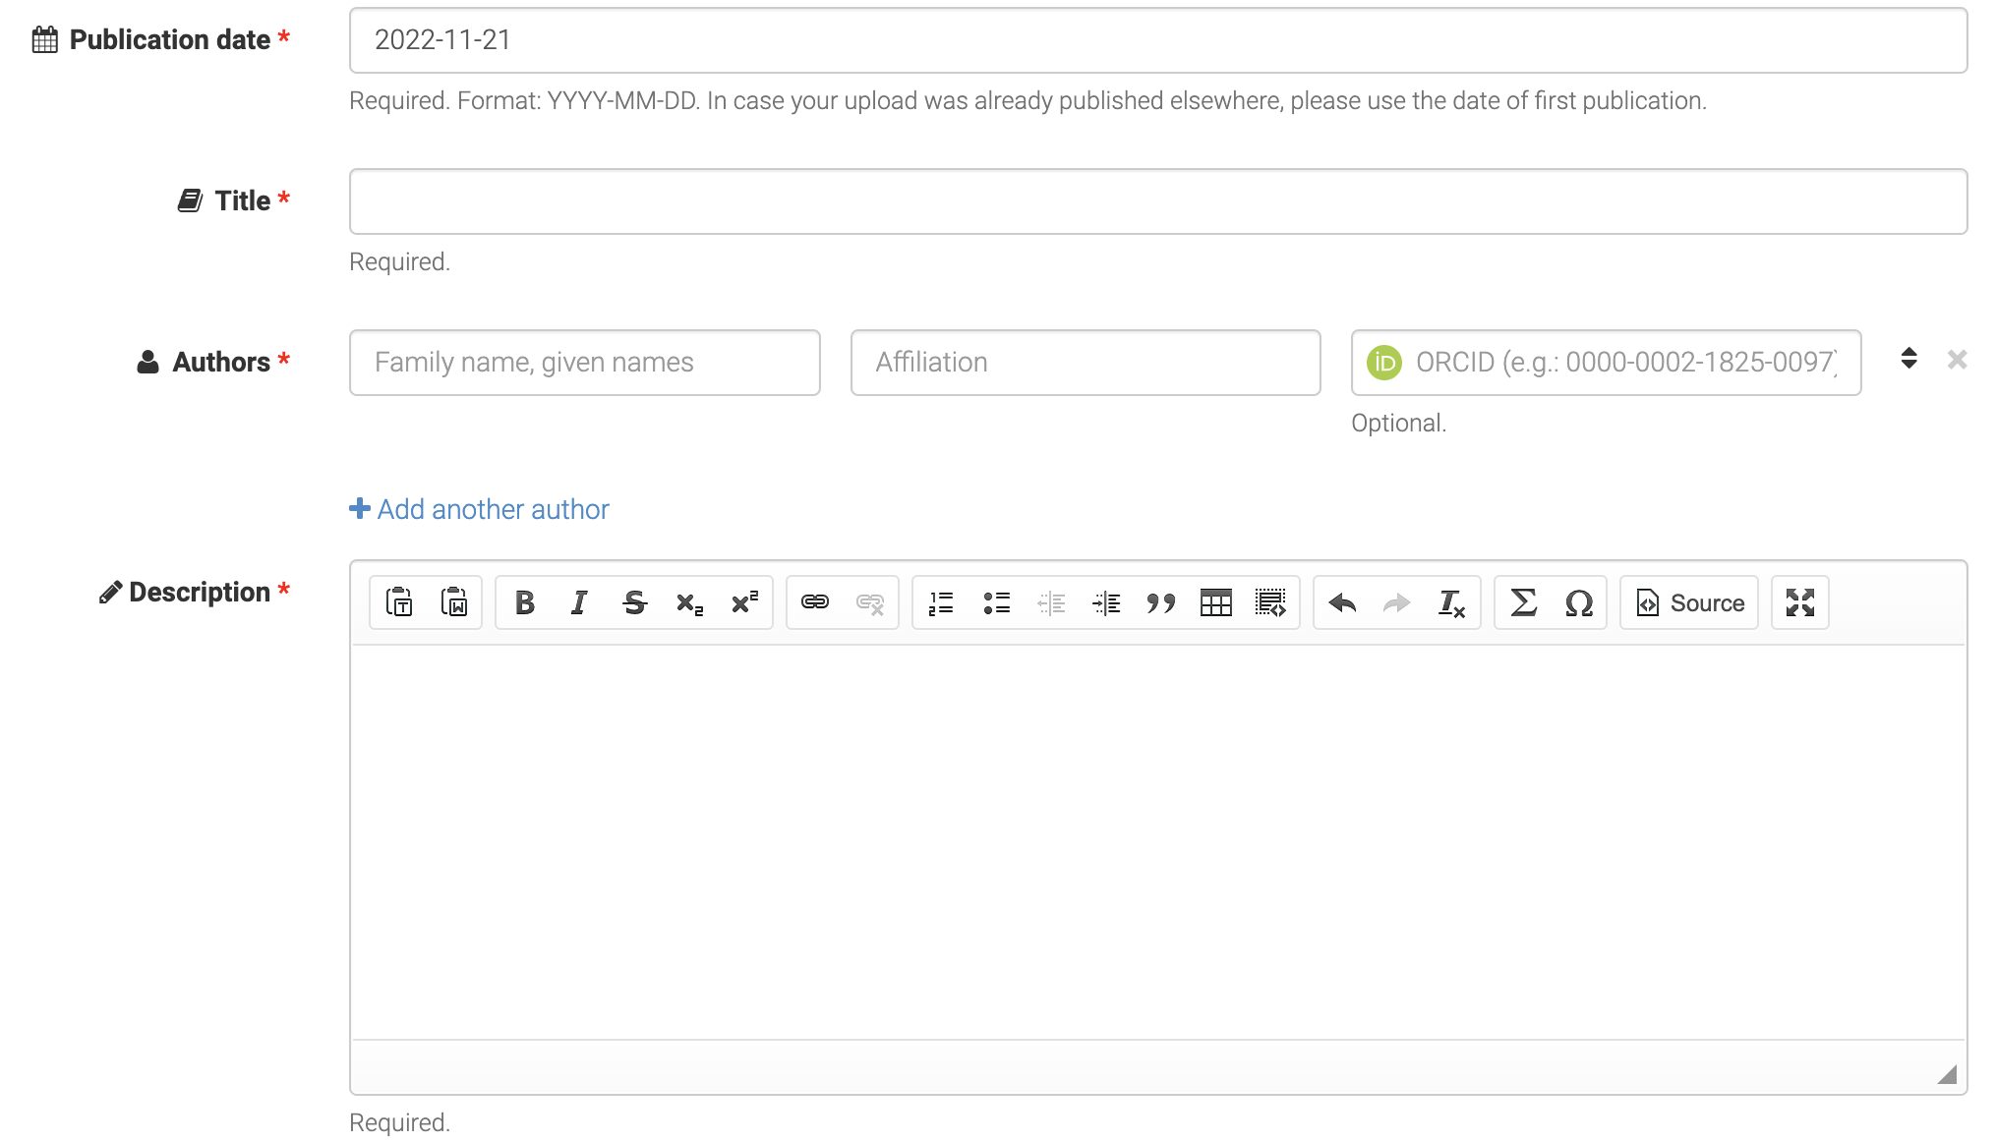Toggle the Source code view
The image size is (1996, 1142).
[x=1691, y=601]
